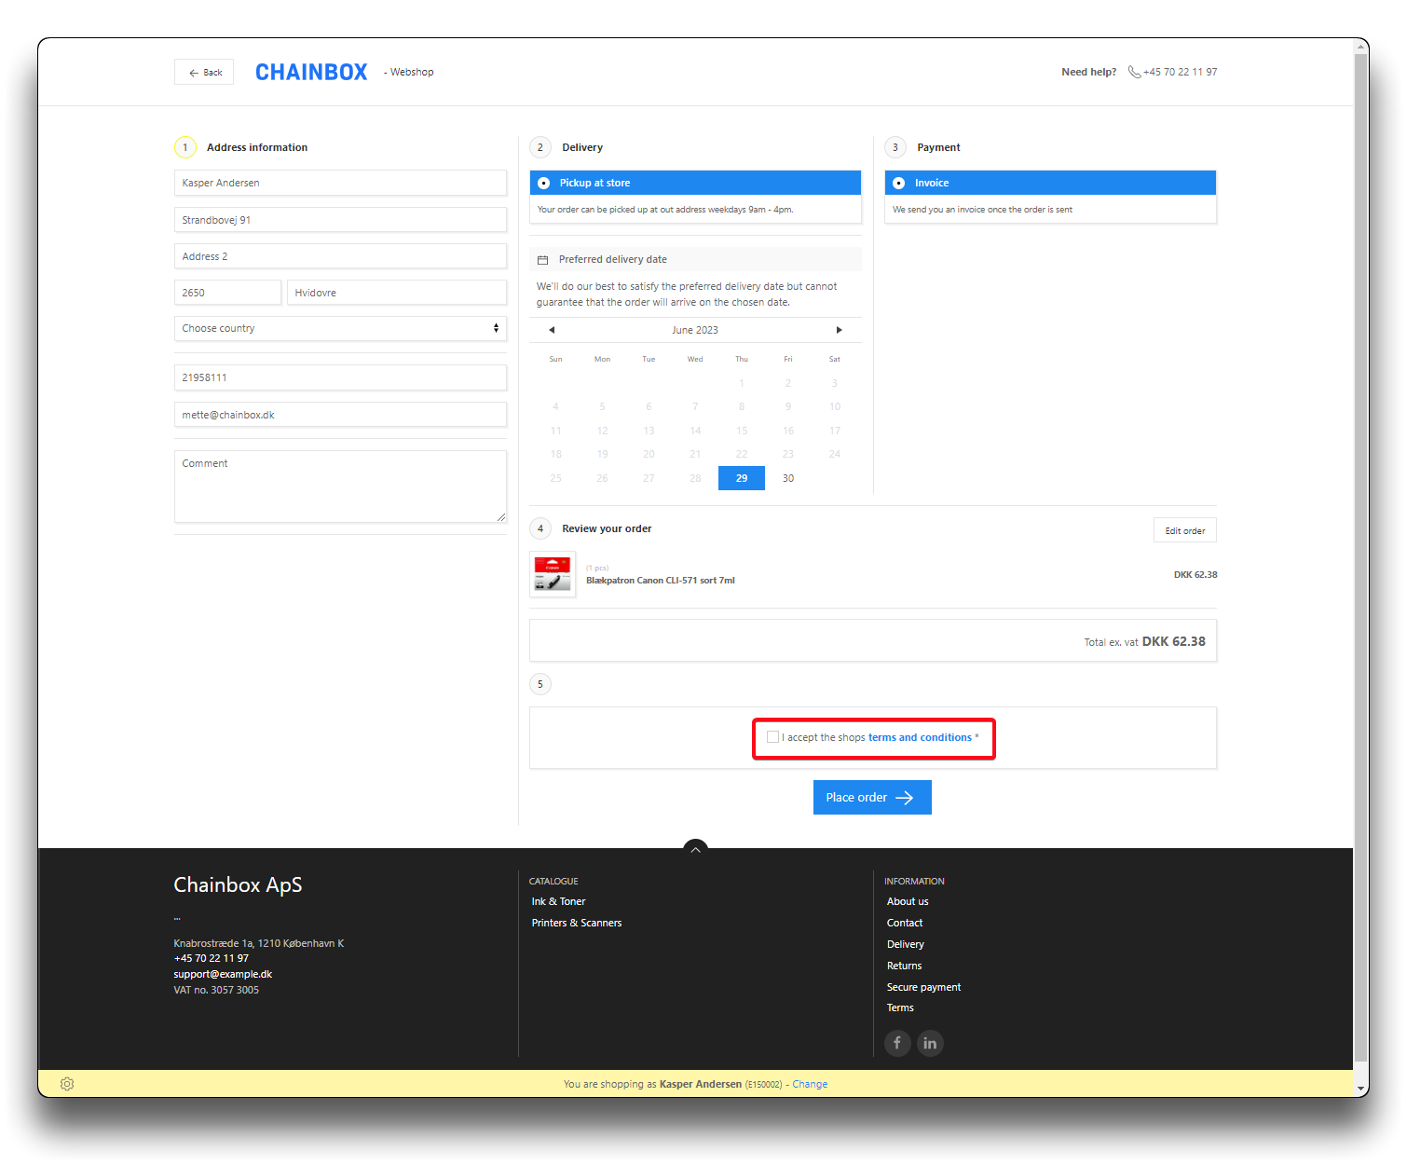Go to next month in calendar
Image resolution: width=1407 pixels, height=1165 pixels.
839,330
